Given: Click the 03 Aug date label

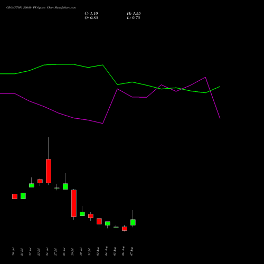Looking at the screenshot, I should click(98, 251).
